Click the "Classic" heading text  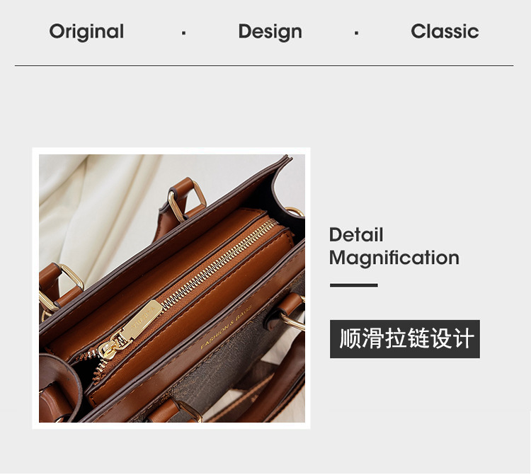point(445,31)
